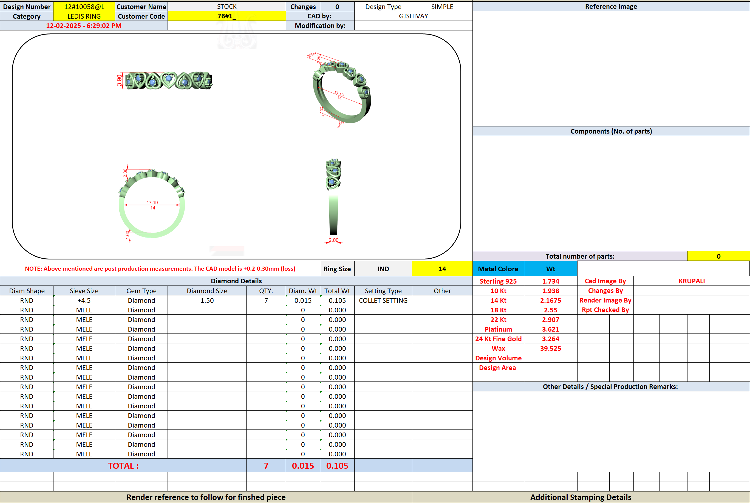
Task: Select 22 Kt weight 2.907
Action: point(551,320)
